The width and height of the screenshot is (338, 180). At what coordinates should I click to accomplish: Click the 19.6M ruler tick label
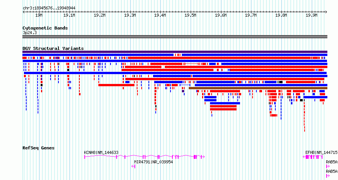(x=221, y=15)
